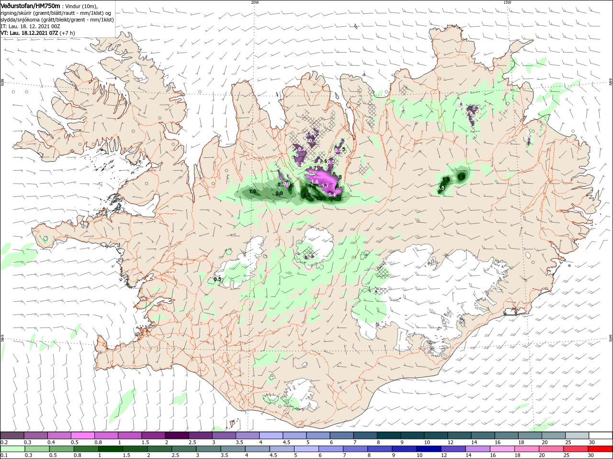Click the 'rigning/skúrir' legend description line
Viewport: 613px width, 459px height.
pos(56,12)
